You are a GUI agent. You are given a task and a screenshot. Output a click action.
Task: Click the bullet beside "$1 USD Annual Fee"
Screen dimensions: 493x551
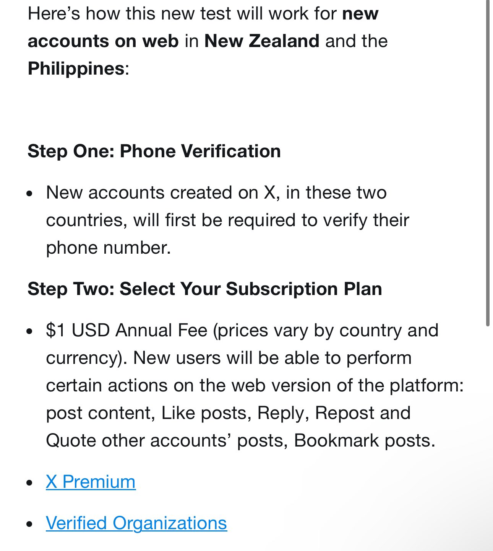click(30, 331)
